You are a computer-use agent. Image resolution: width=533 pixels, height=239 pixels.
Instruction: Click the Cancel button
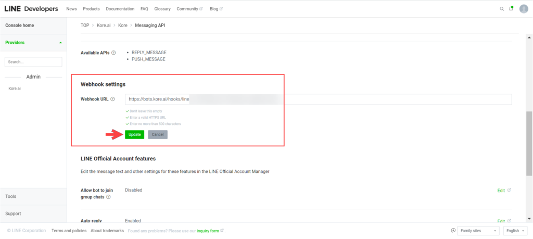click(x=157, y=135)
